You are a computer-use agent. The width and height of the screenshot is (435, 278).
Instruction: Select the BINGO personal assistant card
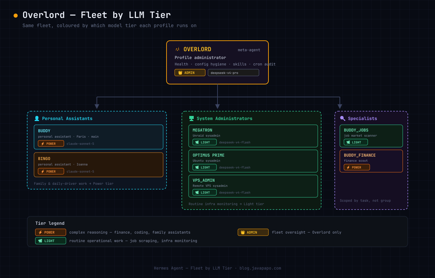pyautogui.click(x=99, y=165)
